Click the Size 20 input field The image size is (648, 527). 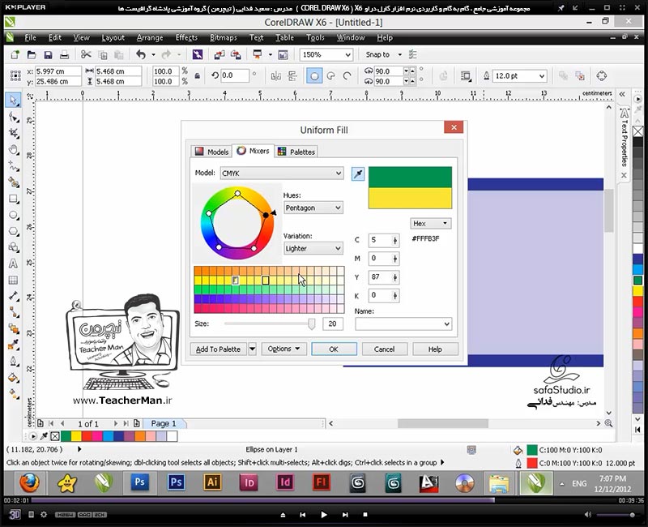pyautogui.click(x=333, y=323)
